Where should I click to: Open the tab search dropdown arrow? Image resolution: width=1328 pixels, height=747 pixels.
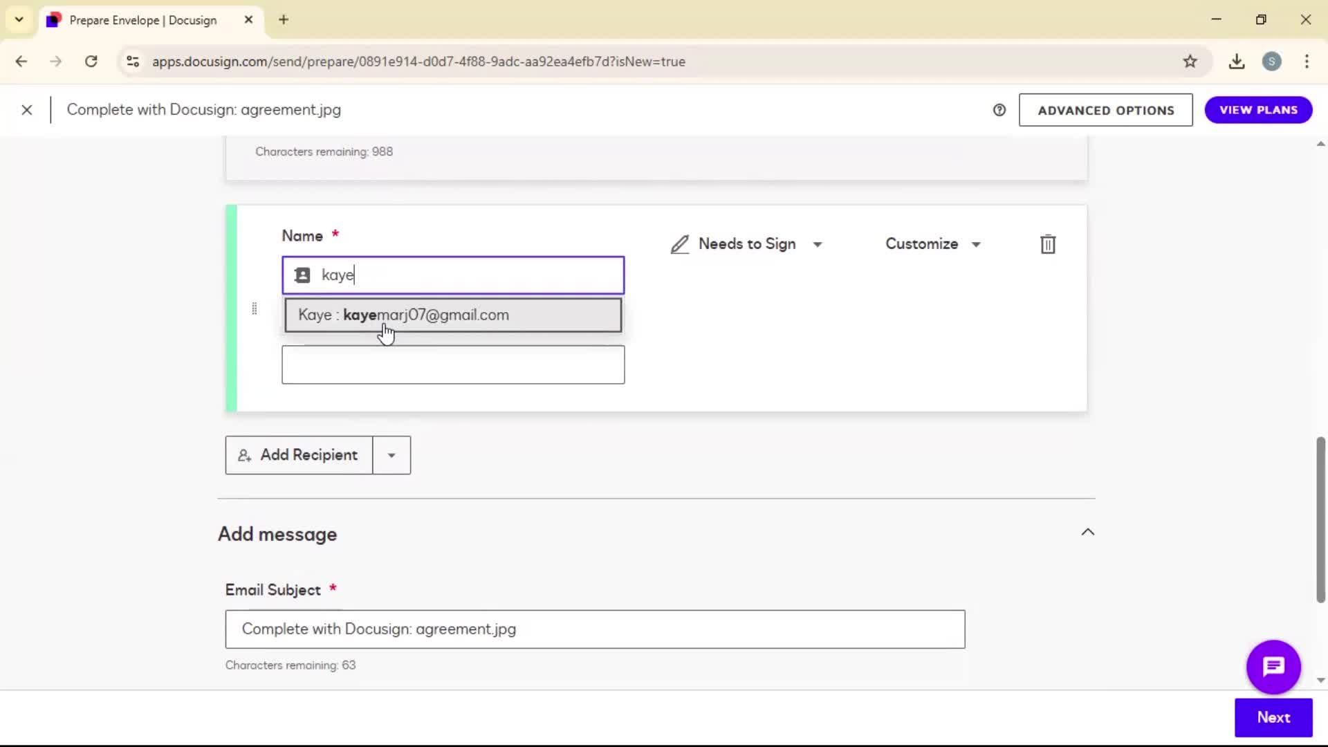(19, 20)
